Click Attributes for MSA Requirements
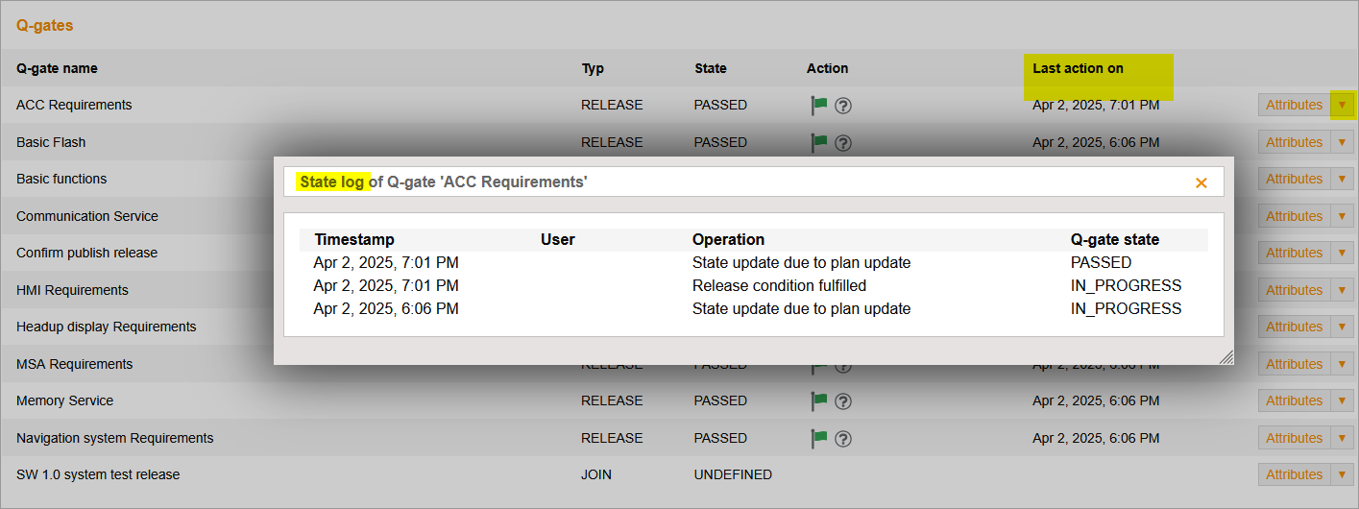 tap(1294, 364)
